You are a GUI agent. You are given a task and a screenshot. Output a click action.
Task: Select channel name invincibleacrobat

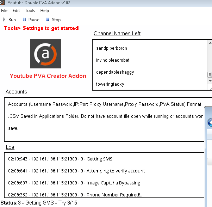click(x=113, y=60)
